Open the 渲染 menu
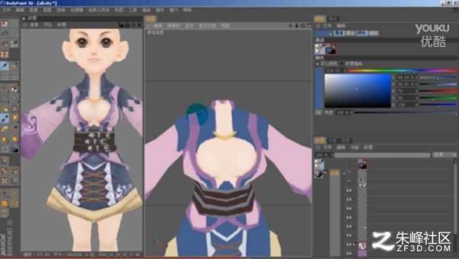The height and width of the screenshot is (259, 459). coord(146,10)
